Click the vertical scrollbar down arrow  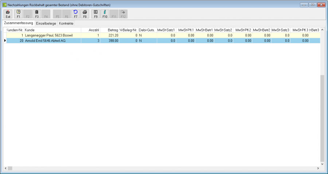click(x=323, y=164)
